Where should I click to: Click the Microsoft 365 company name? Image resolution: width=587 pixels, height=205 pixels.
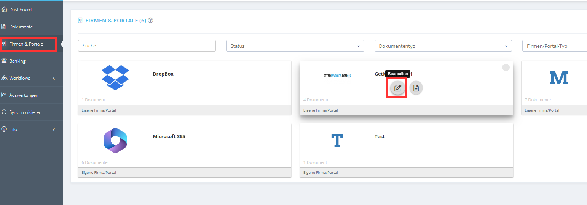pos(169,136)
